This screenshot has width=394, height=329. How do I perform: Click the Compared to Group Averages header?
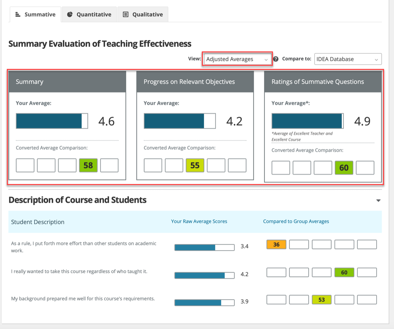296,221
